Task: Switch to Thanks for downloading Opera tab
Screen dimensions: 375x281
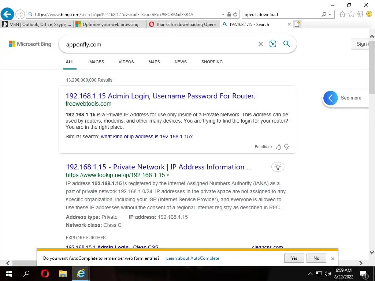Action: coord(183,24)
